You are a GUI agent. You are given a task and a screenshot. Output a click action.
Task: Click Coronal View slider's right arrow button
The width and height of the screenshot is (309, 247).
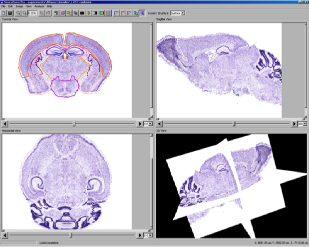[140, 124]
